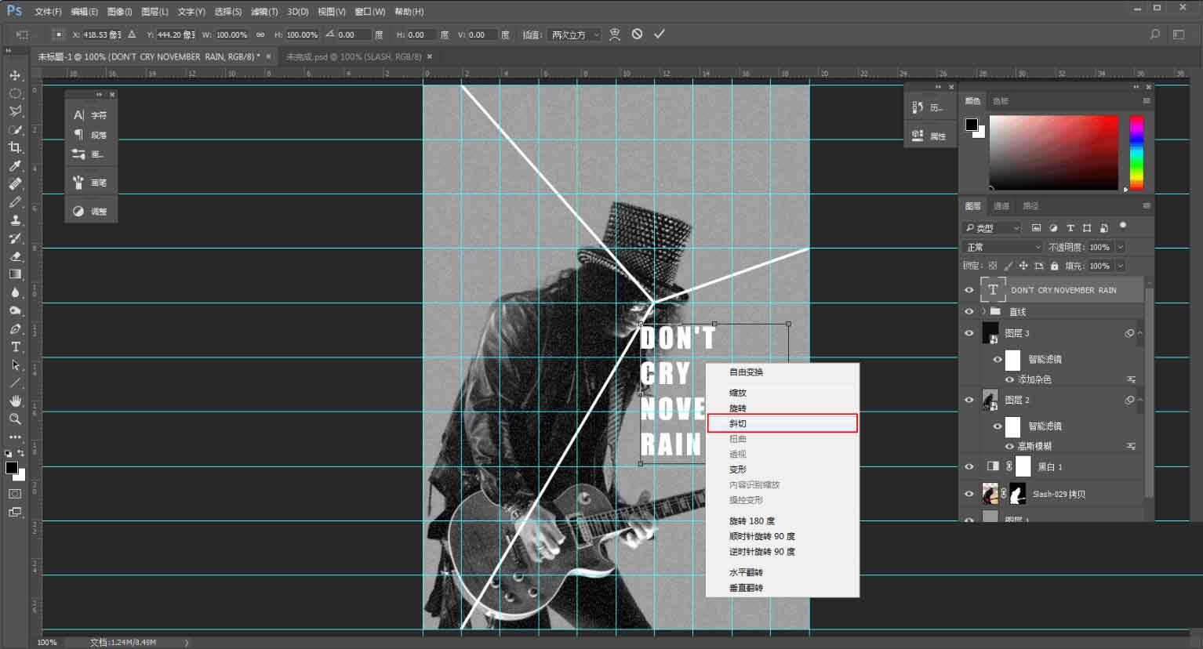Commit the transform with the checkmark
This screenshot has height=649, width=1203.
660,34
